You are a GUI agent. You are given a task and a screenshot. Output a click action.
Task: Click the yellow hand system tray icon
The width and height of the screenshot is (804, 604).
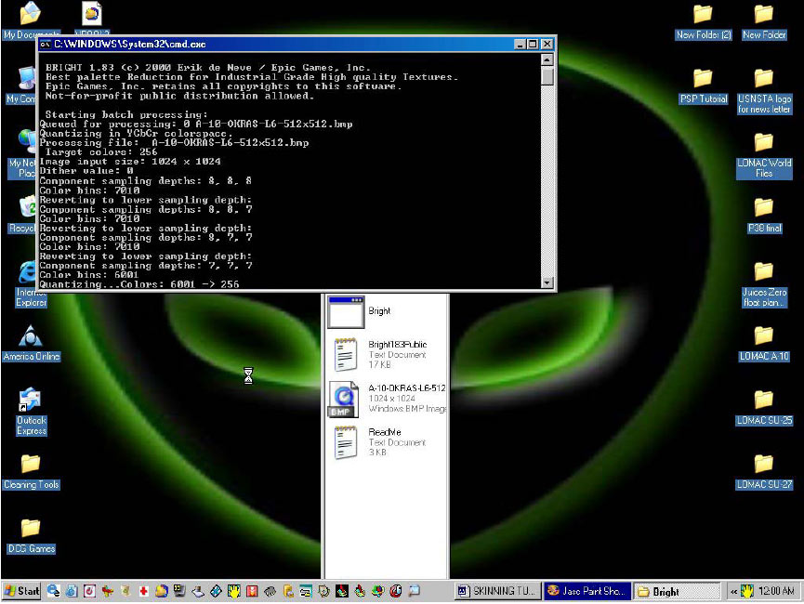(747, 591)
